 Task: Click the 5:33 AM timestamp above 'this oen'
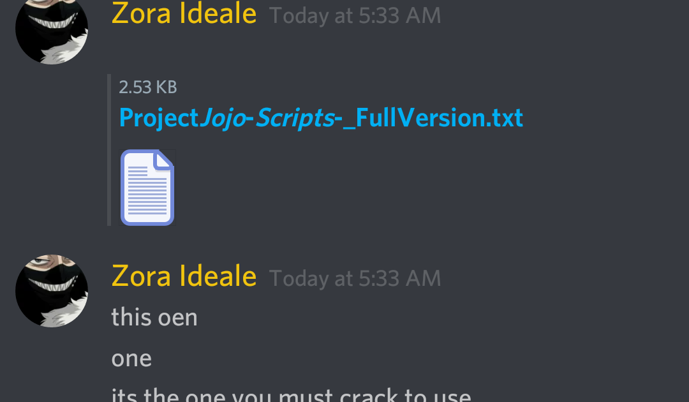click(355, 279)
